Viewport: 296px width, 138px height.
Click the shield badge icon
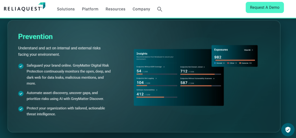288,130
